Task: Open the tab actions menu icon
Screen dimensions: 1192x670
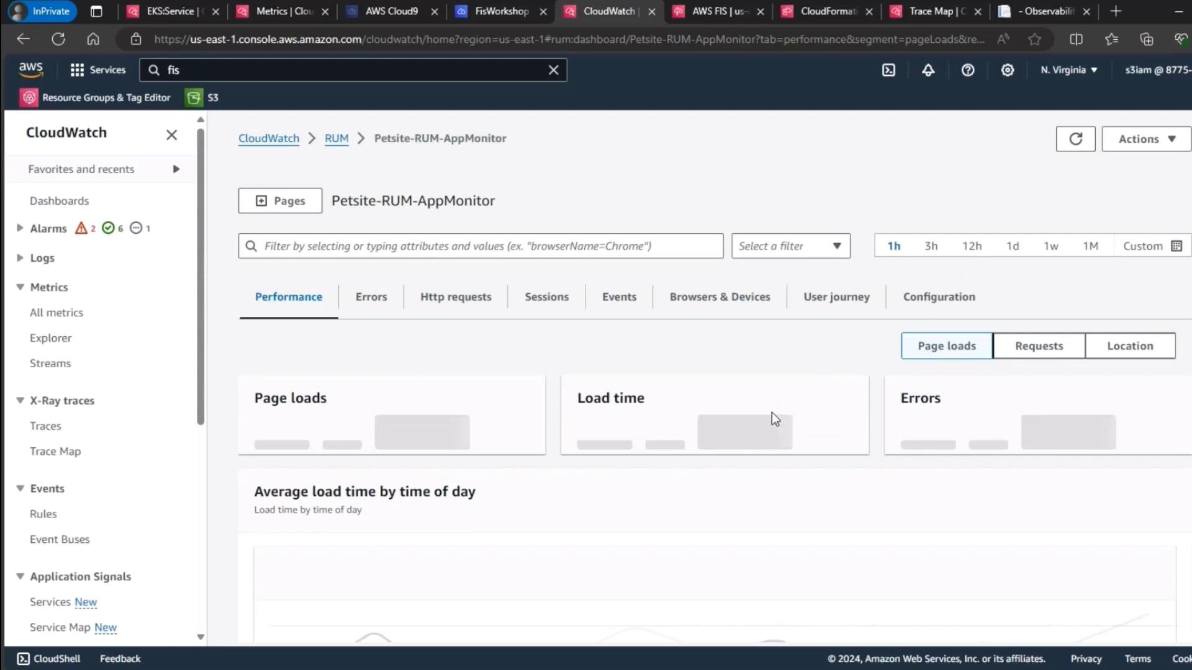Action: coord(96,11)
